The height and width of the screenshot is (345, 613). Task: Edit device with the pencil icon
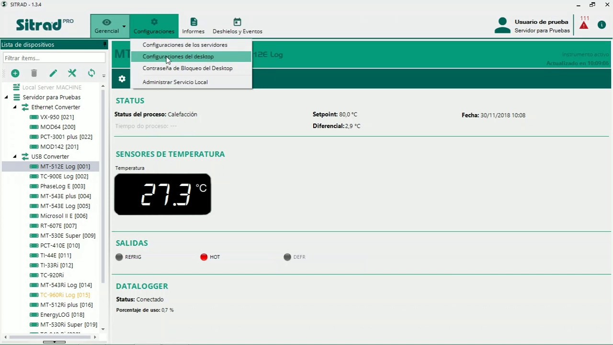pyautogui.click(x=53, y=73)
